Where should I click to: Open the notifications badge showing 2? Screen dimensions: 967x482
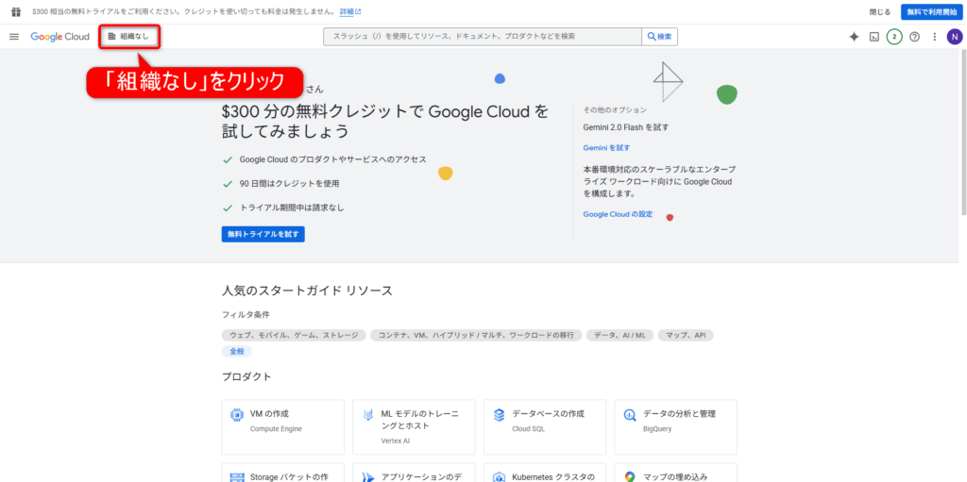894,37
